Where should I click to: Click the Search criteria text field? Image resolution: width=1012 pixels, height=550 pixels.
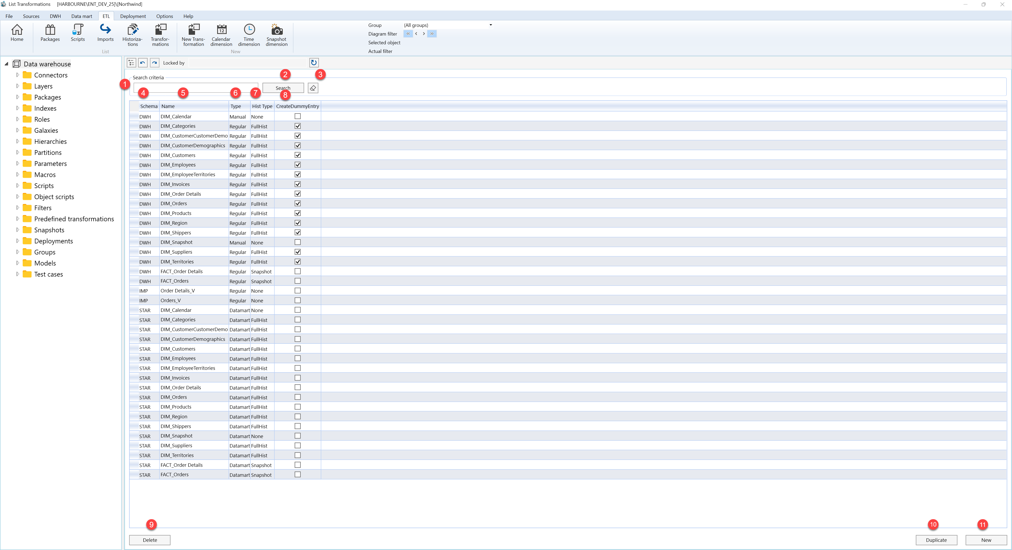196,87
